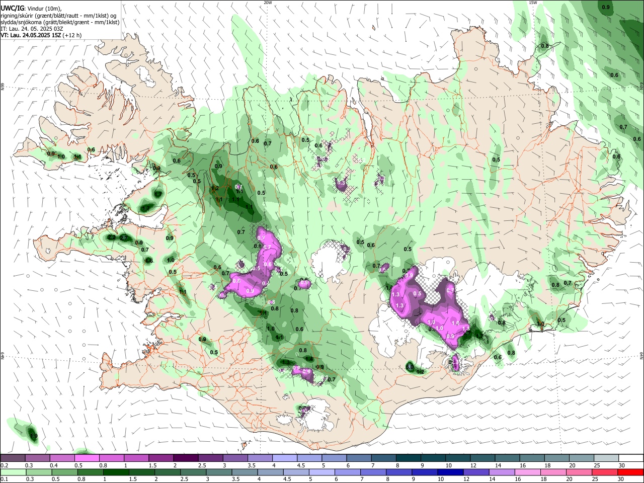Screen dimensions: 644x483
Task: Select the darkest purple swatch from 2 to 2.5
Action: (x=185, y=458)
